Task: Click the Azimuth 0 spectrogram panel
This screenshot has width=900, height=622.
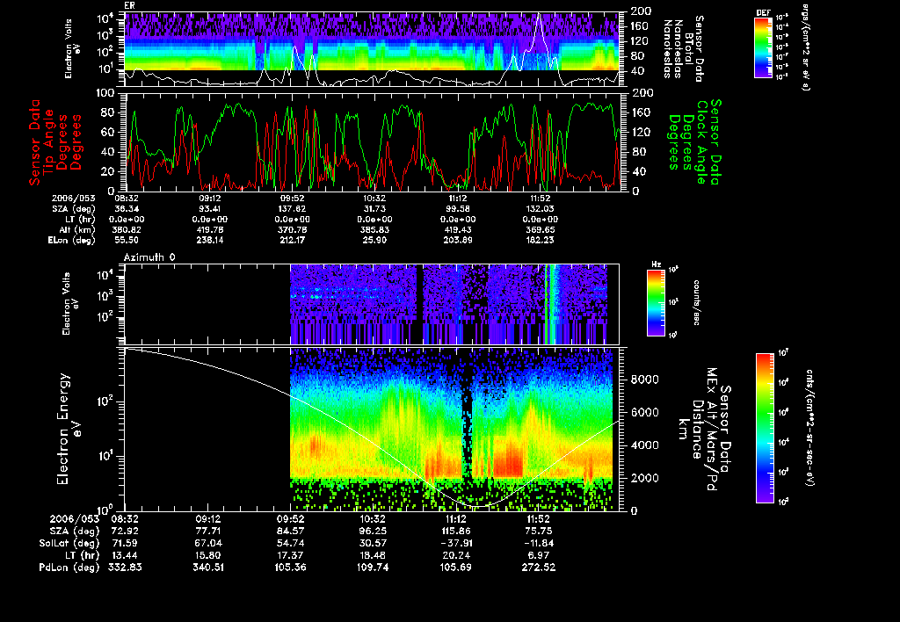Action: 372,304
